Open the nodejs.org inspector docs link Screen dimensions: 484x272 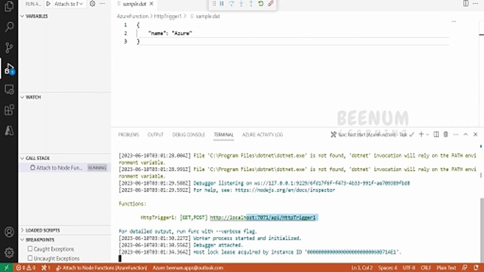click(285, 190)
